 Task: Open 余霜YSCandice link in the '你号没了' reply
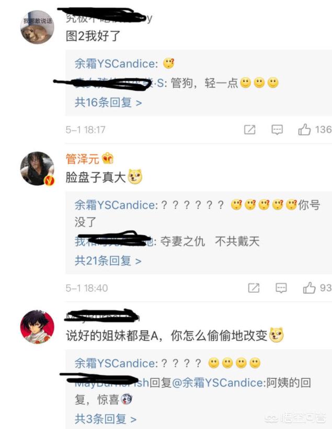[x=116, y=205]
